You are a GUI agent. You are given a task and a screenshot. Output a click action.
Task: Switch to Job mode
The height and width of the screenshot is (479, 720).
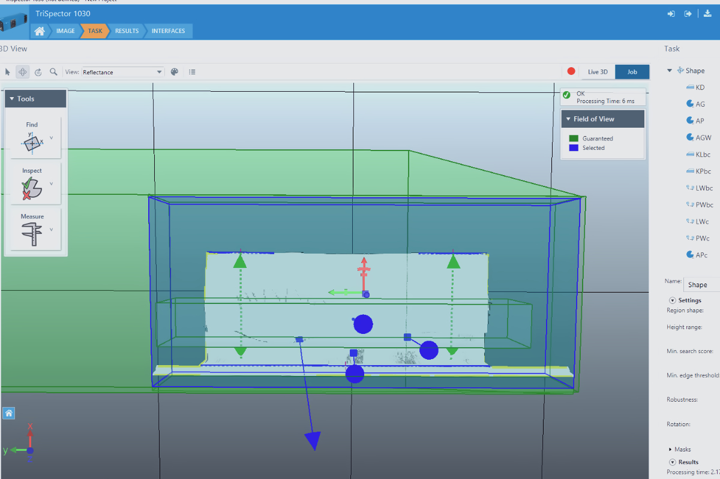pos(632,72)
